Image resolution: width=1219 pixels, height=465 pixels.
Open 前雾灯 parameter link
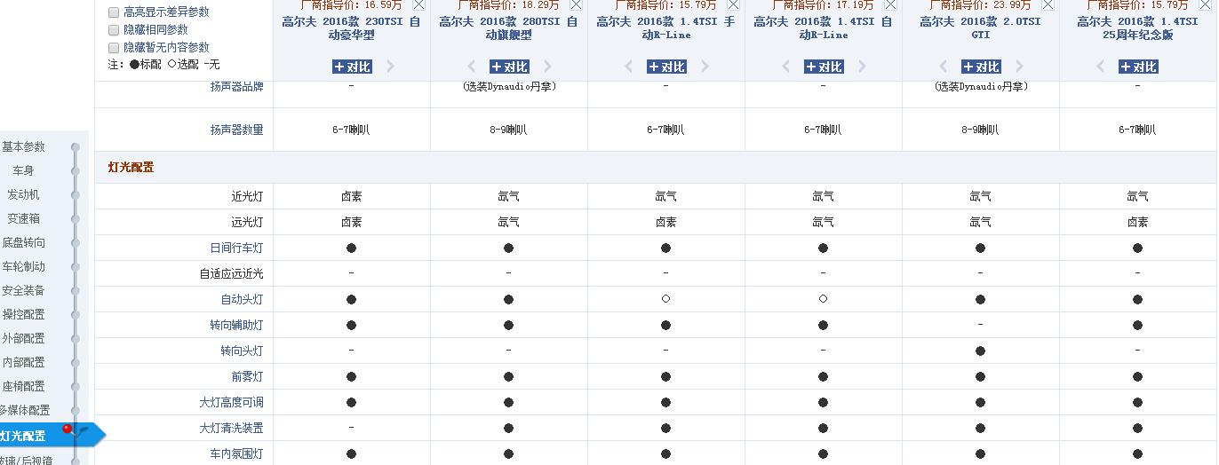247,377
